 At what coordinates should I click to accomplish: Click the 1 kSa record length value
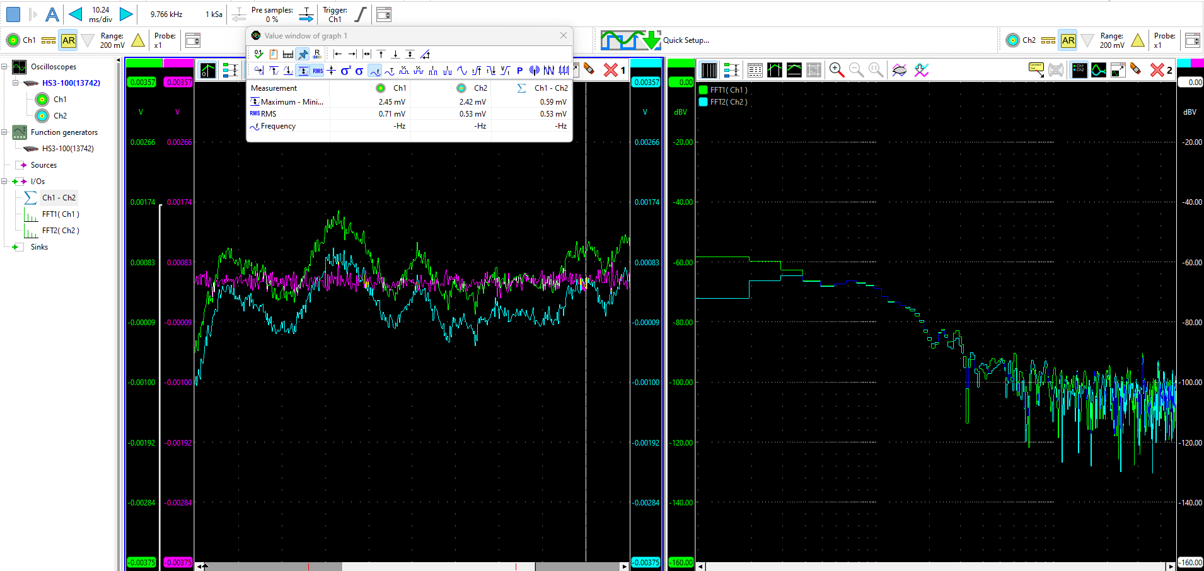[x=214, y=14]
